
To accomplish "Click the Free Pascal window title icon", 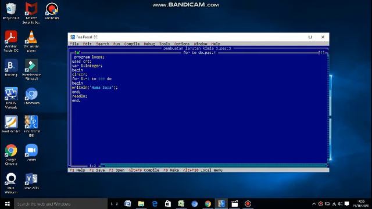I will click(x=73, y=37).
